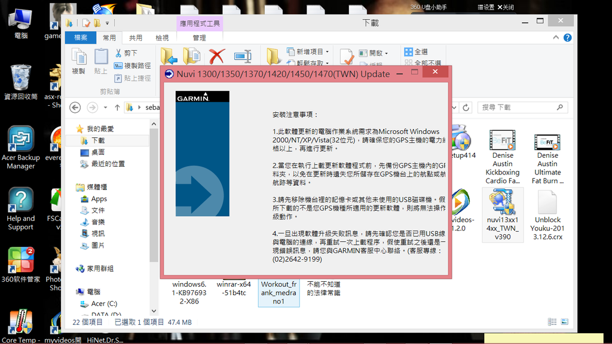
Task: Switch to Details view icon in status bar
Action: [x=552, y=322]
